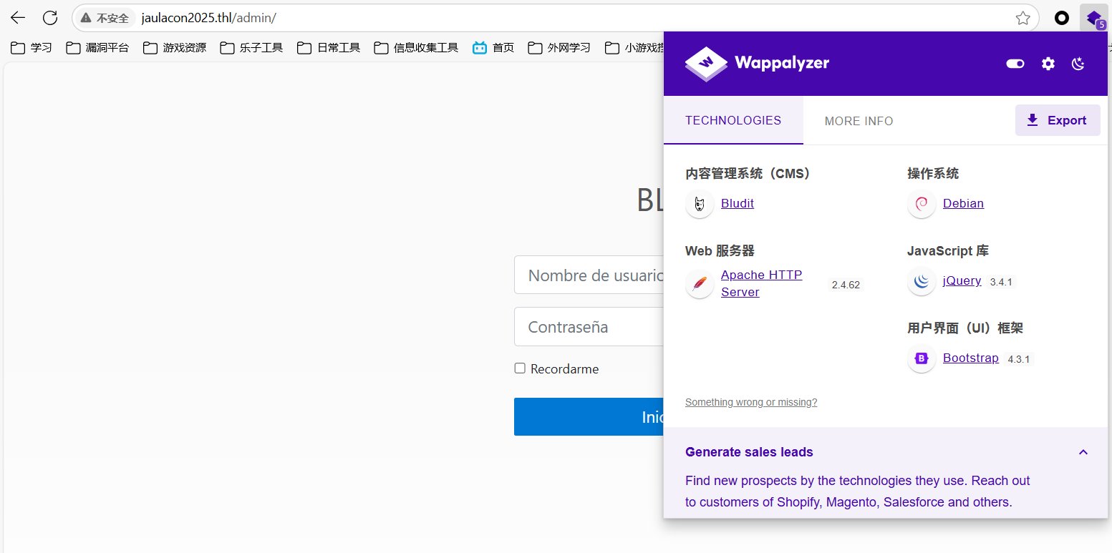The height and width of the screenshot is (553, 1112).
Task: Open the 信息收集工具 bookmark folder
Action: pos(416,48)
